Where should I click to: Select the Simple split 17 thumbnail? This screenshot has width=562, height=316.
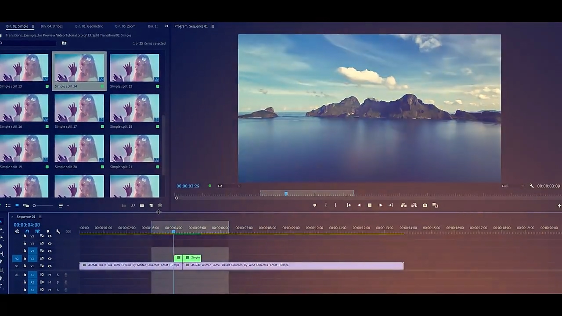click(x=79, y=108)
